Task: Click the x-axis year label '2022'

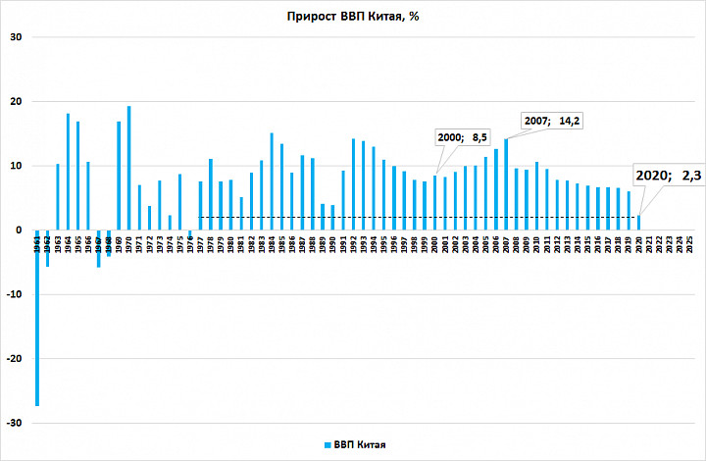Action: (659, 244)
